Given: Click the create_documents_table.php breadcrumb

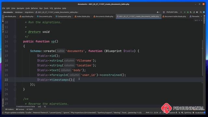Looking at the screenshot, I should coord(57,12).
